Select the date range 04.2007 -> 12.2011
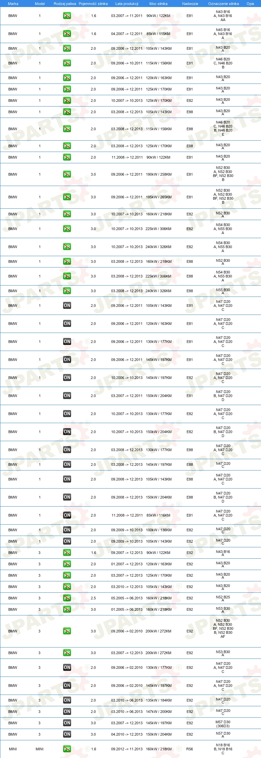261x758 pixels. click(x=127, y=34)
